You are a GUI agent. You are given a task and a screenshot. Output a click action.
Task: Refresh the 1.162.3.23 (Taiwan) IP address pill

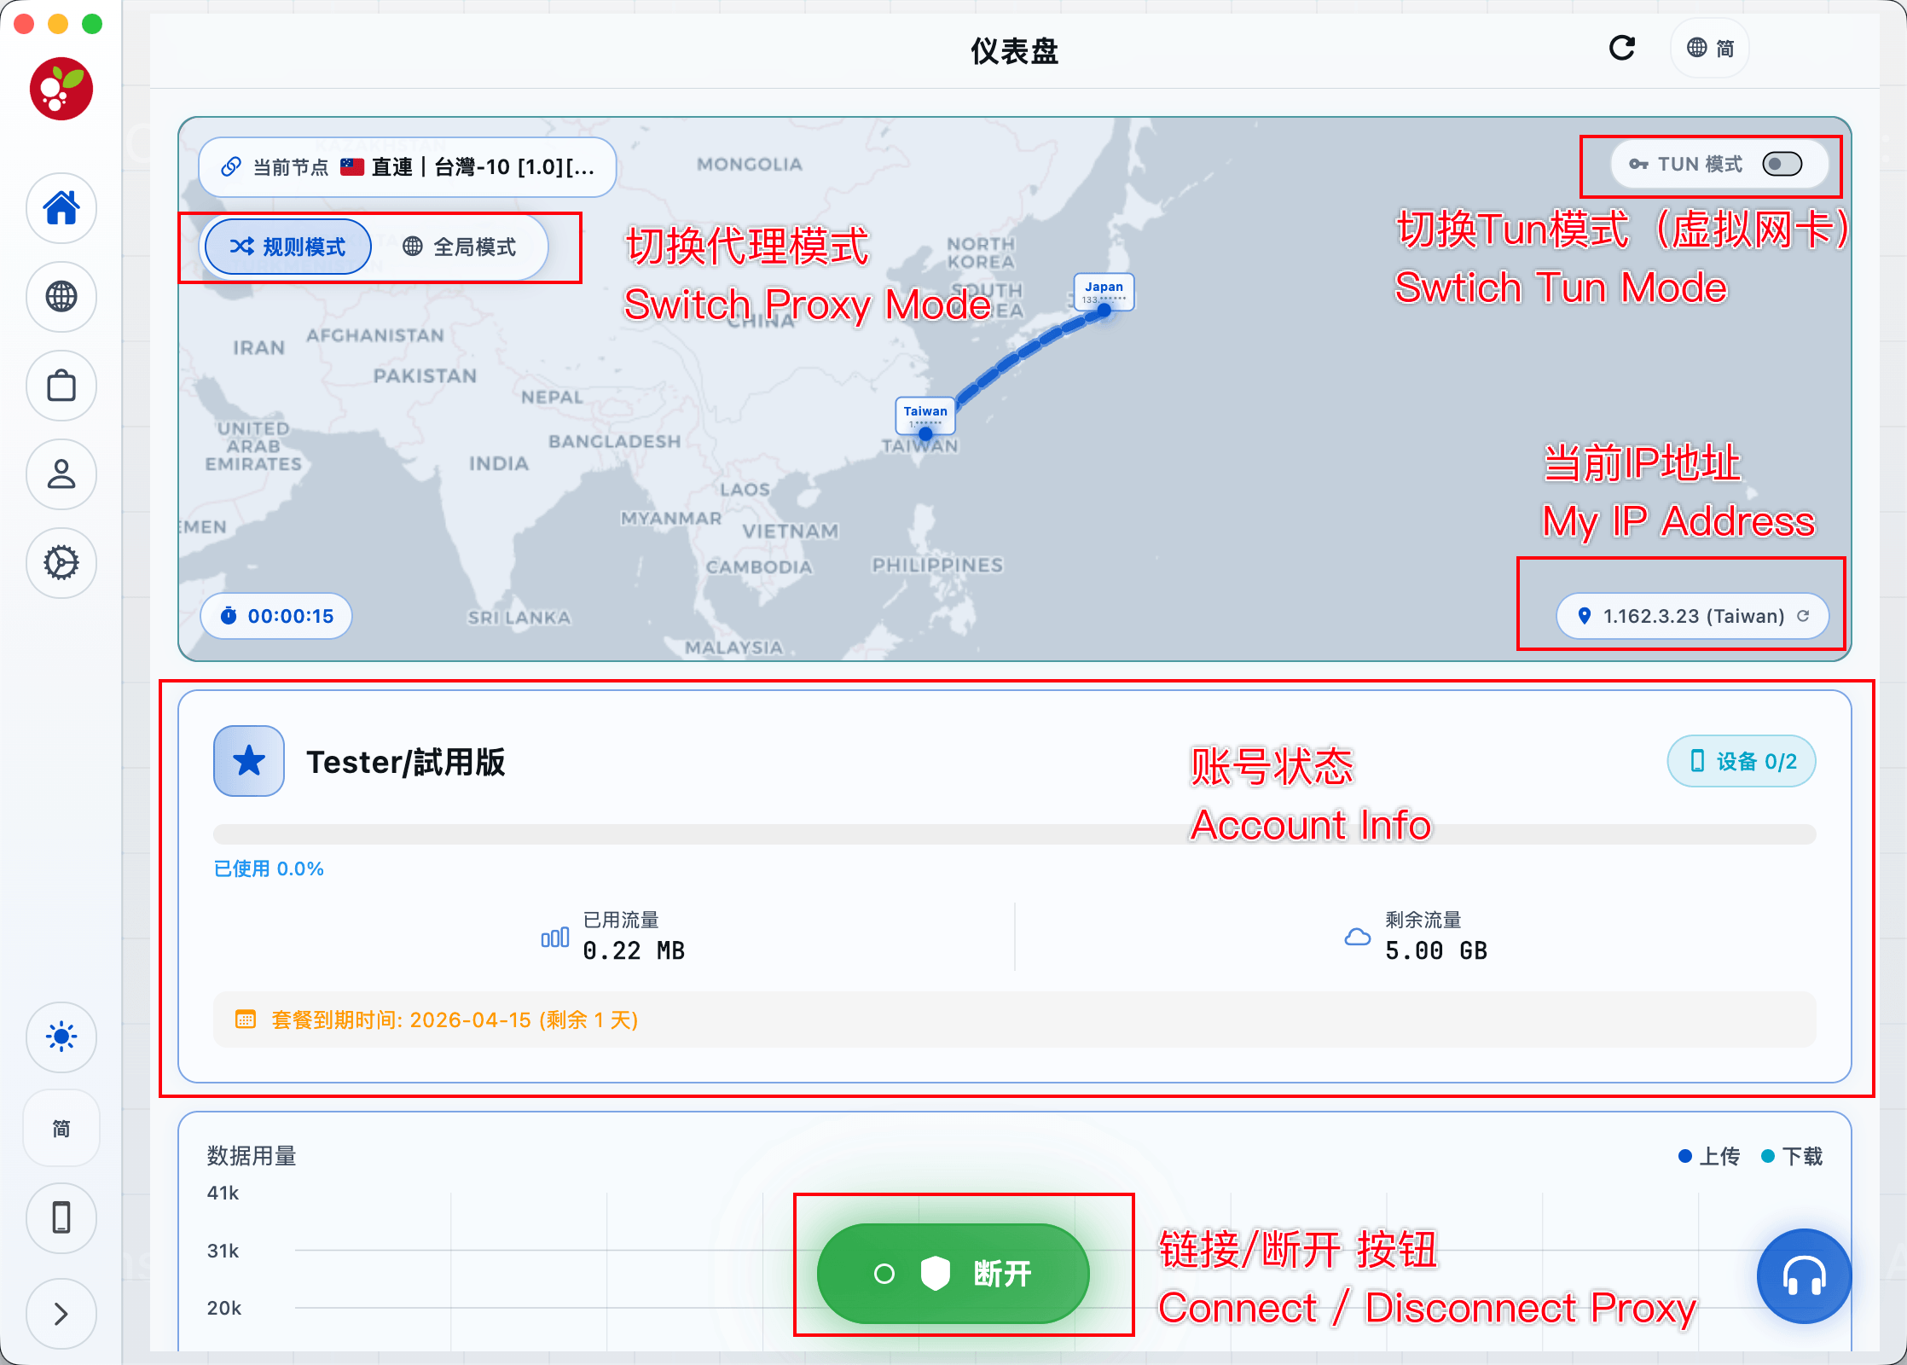pos(1803,616)
